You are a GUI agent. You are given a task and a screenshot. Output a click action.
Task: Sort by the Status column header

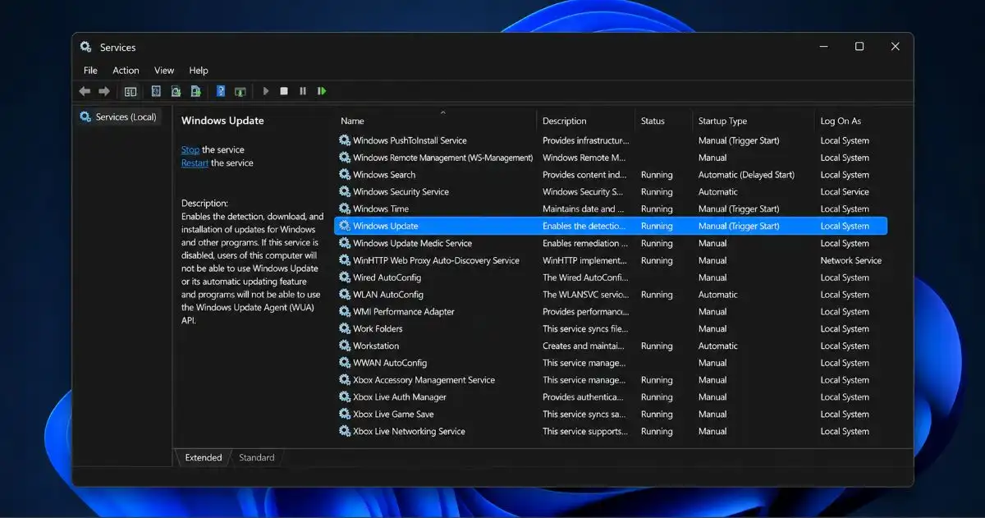[x=664, y=121]
